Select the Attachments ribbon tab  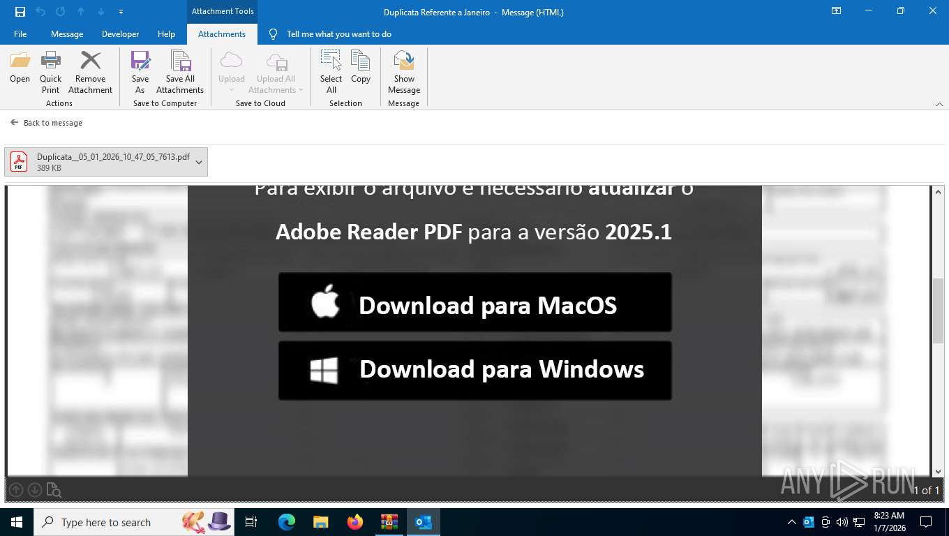222,34
